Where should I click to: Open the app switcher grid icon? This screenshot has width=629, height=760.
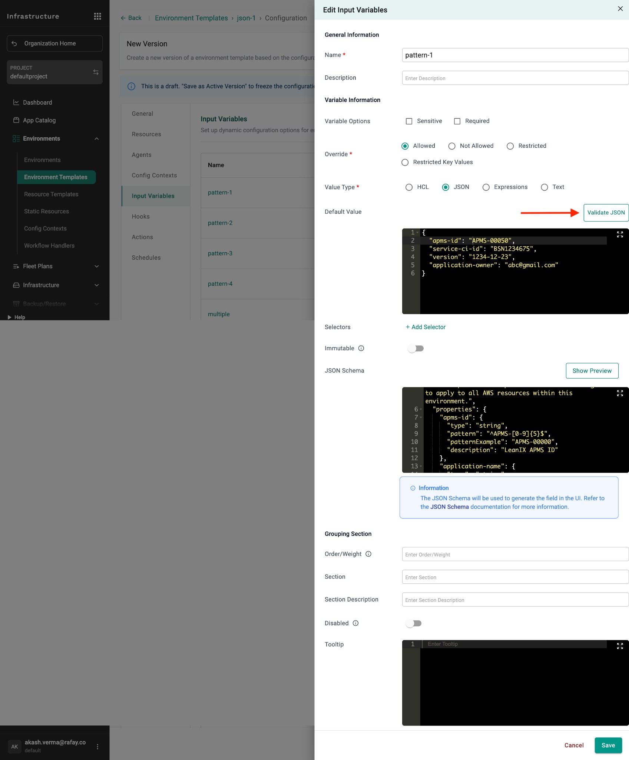click(x=97, y=16)
